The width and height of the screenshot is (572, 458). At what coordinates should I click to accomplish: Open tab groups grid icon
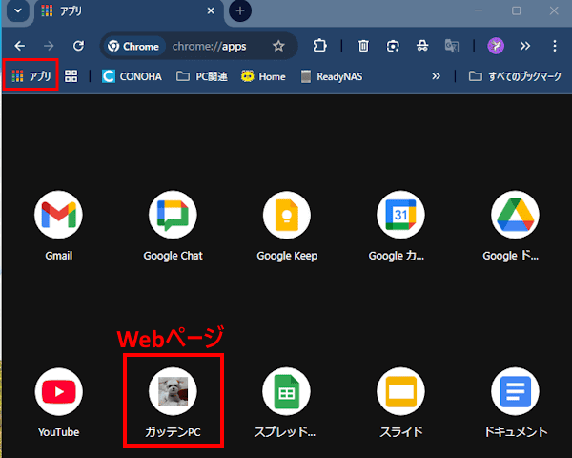(x=71, y=76)
